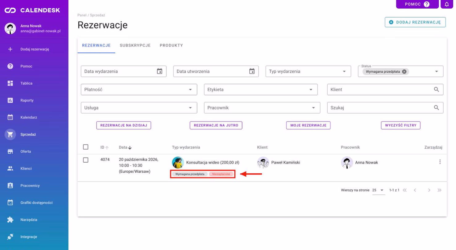Open calendar picker in Data utworzenia field
Screen dimensions: 456x250
pos(252,71)
